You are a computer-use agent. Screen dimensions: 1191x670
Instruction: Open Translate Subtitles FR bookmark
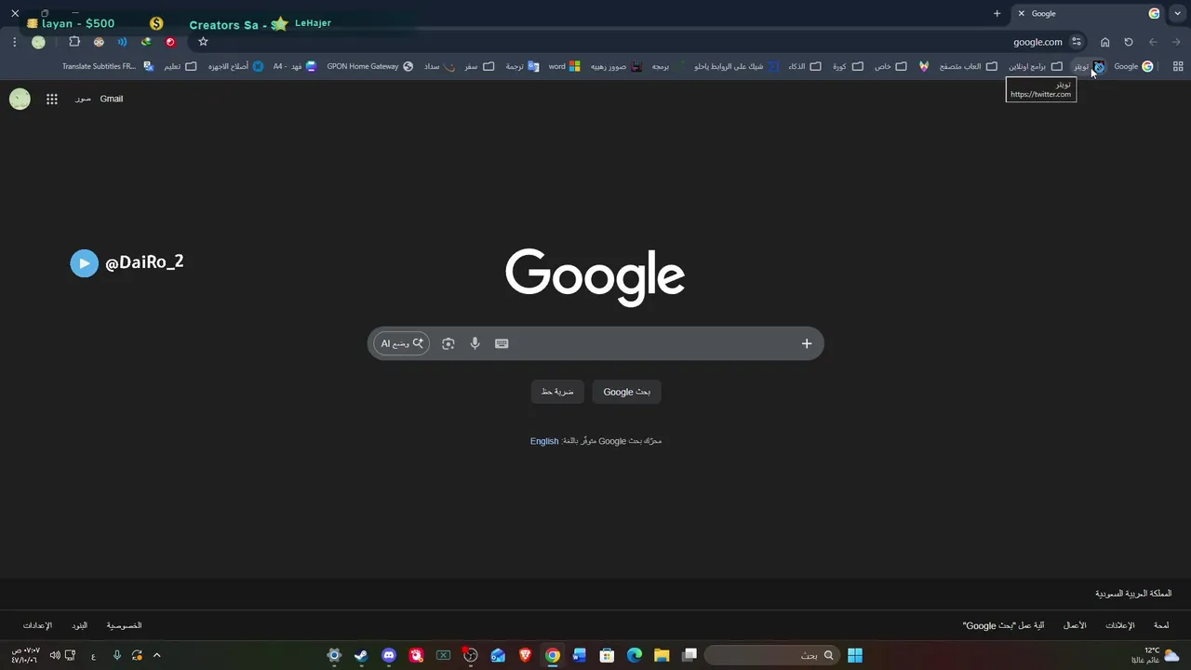pyautogui.click(x=108, y=66)
